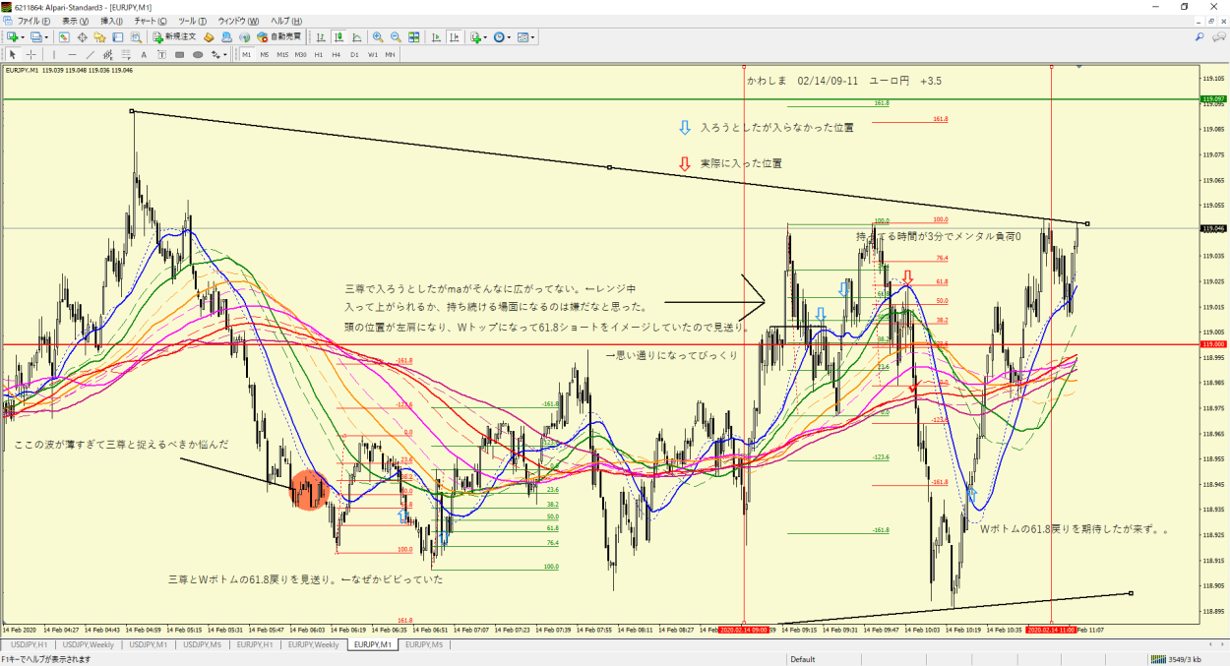The image size is (1230, 666).
Task: Select the horizontal line drawing tool
Action: coord(72,55)
